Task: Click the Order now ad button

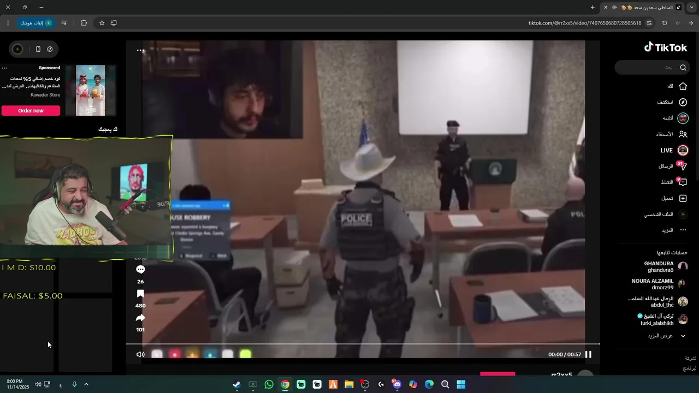Action: pyautogui.click(x=31, y=111)
